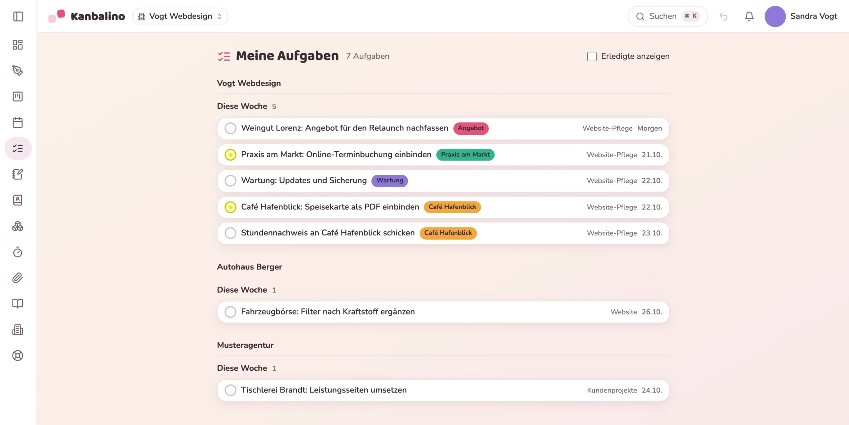Open the calendar icon in sidebar
The height and width of the screenshot is (425, 849).
(18, 122)
